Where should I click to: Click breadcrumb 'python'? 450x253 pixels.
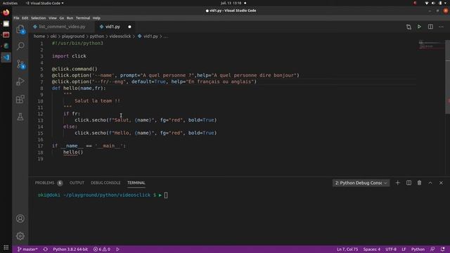coord(97,37)
